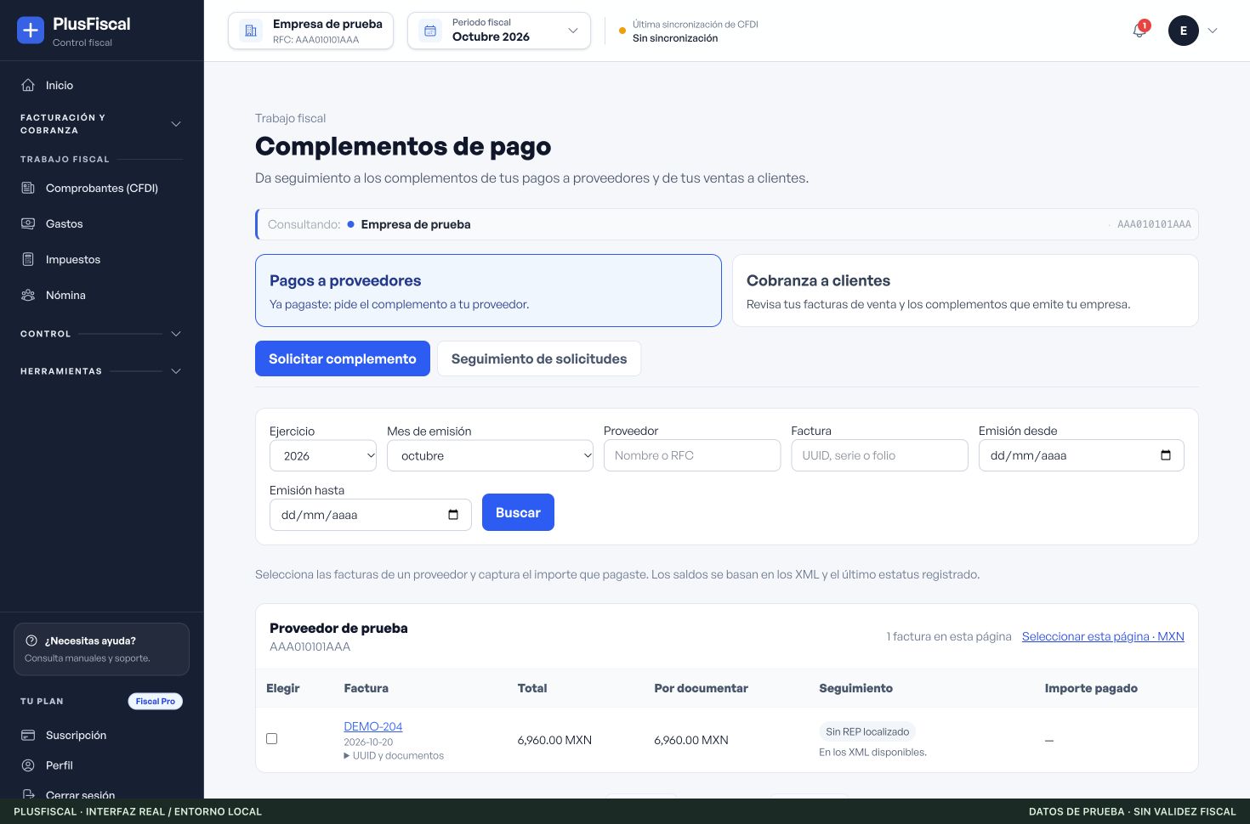
Task: Click the Periodo fiscal calendar icon
Action: tap(430, 31)
